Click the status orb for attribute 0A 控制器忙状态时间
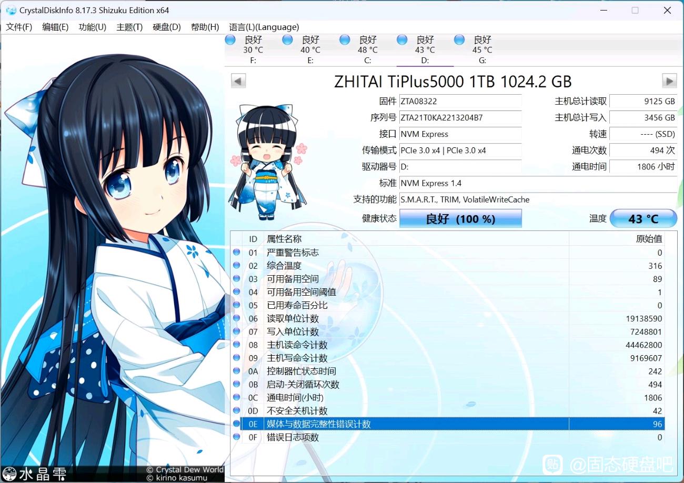 [237, 371]
